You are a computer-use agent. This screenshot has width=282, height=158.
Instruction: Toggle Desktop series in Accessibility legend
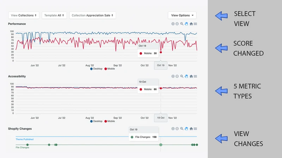(x=96, y=121)
